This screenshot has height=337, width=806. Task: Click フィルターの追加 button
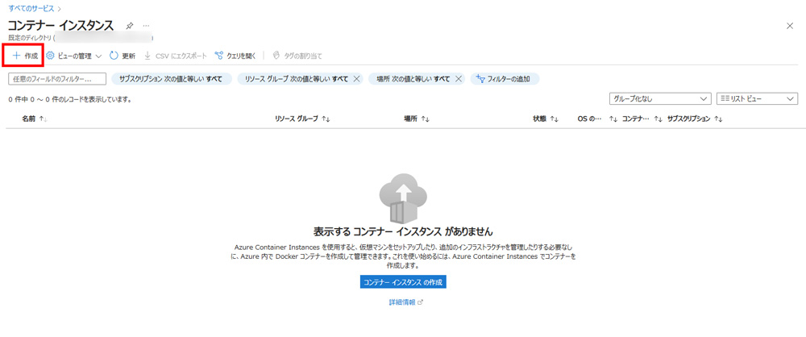(505, 79)
